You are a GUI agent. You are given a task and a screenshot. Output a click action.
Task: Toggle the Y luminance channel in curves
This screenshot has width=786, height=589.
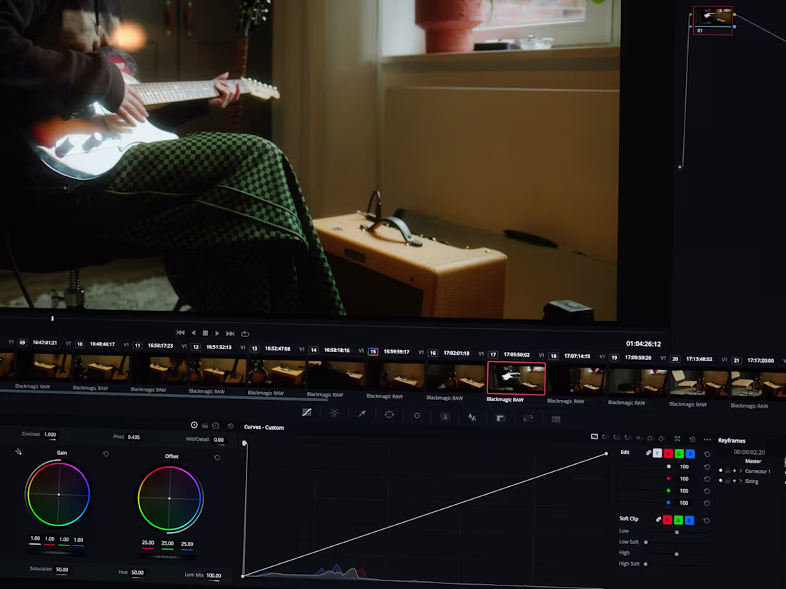(x=657, y=453)
